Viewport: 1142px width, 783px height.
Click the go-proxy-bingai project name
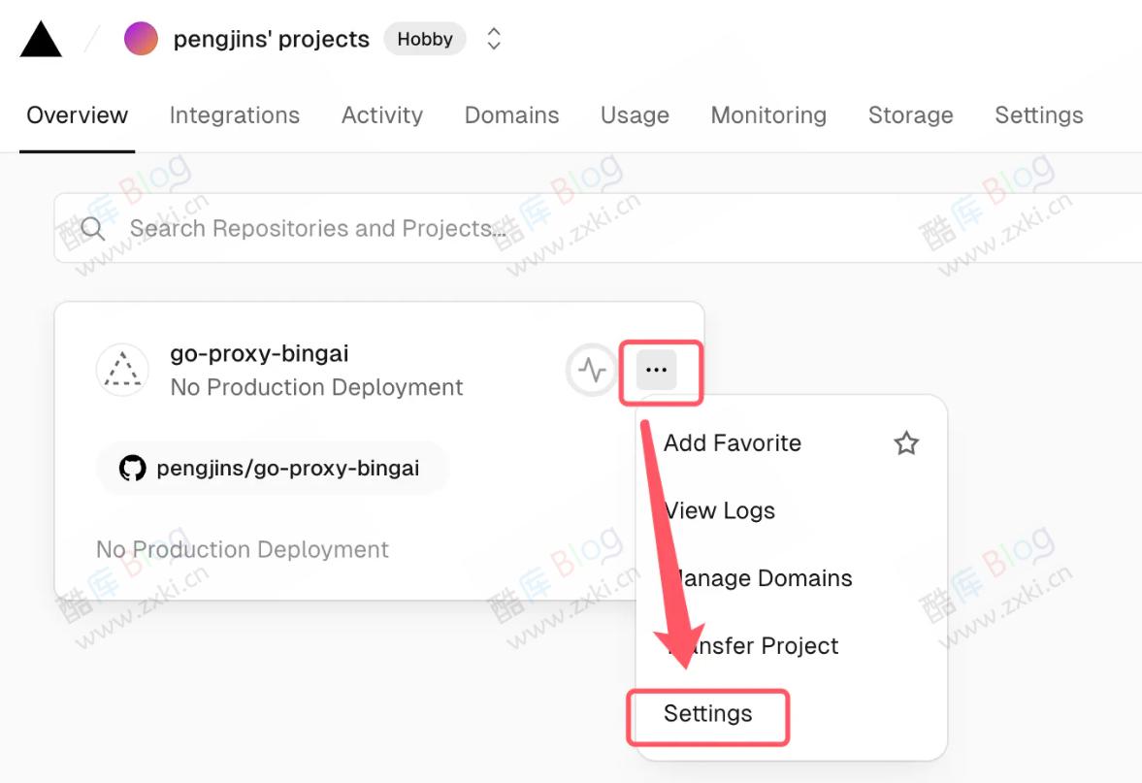coord(258,353)
